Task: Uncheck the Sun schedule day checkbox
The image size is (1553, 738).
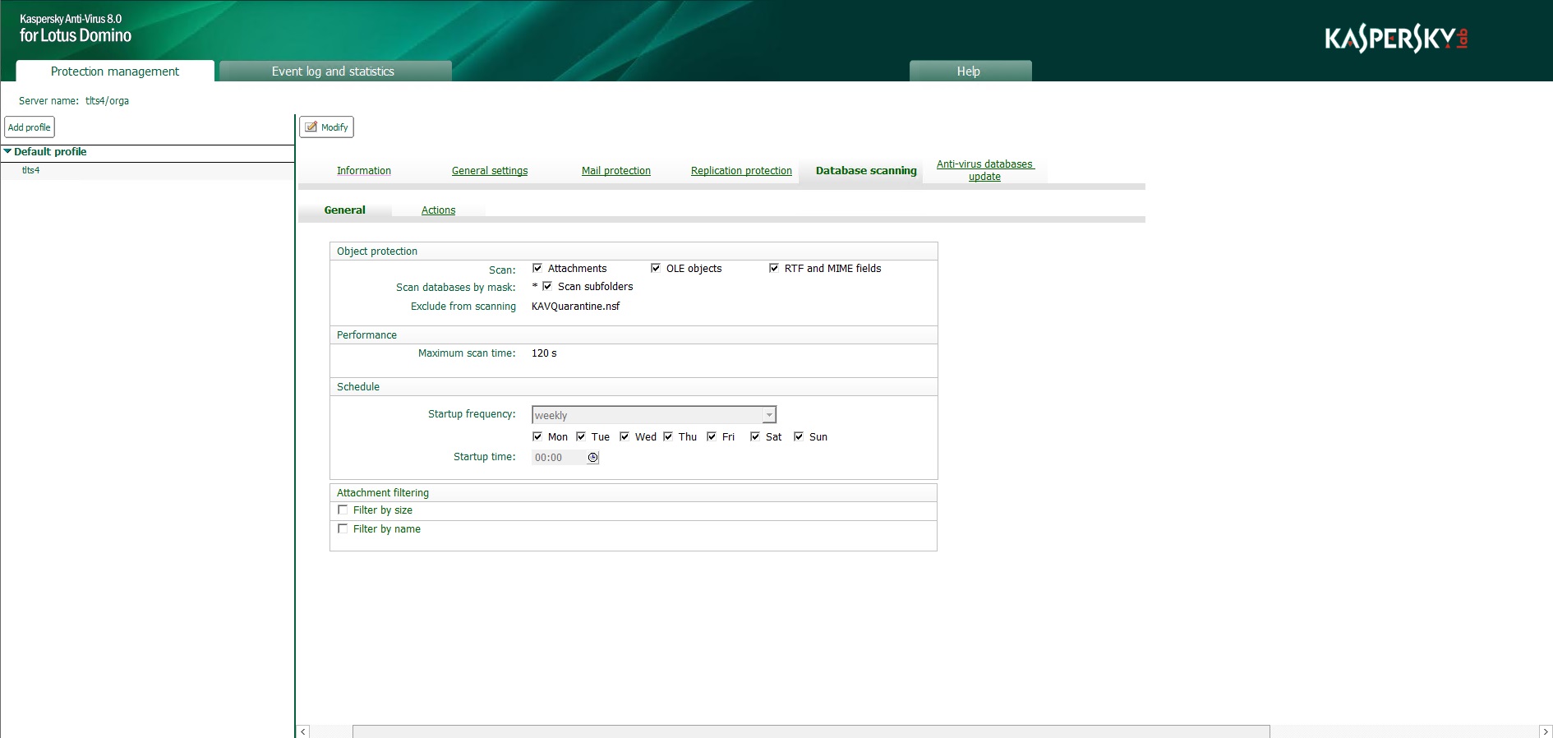Action: 799,437
